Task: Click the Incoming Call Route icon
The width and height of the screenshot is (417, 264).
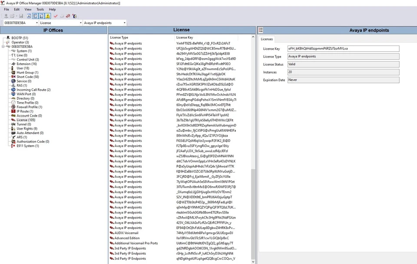Action: click(14, 89)
